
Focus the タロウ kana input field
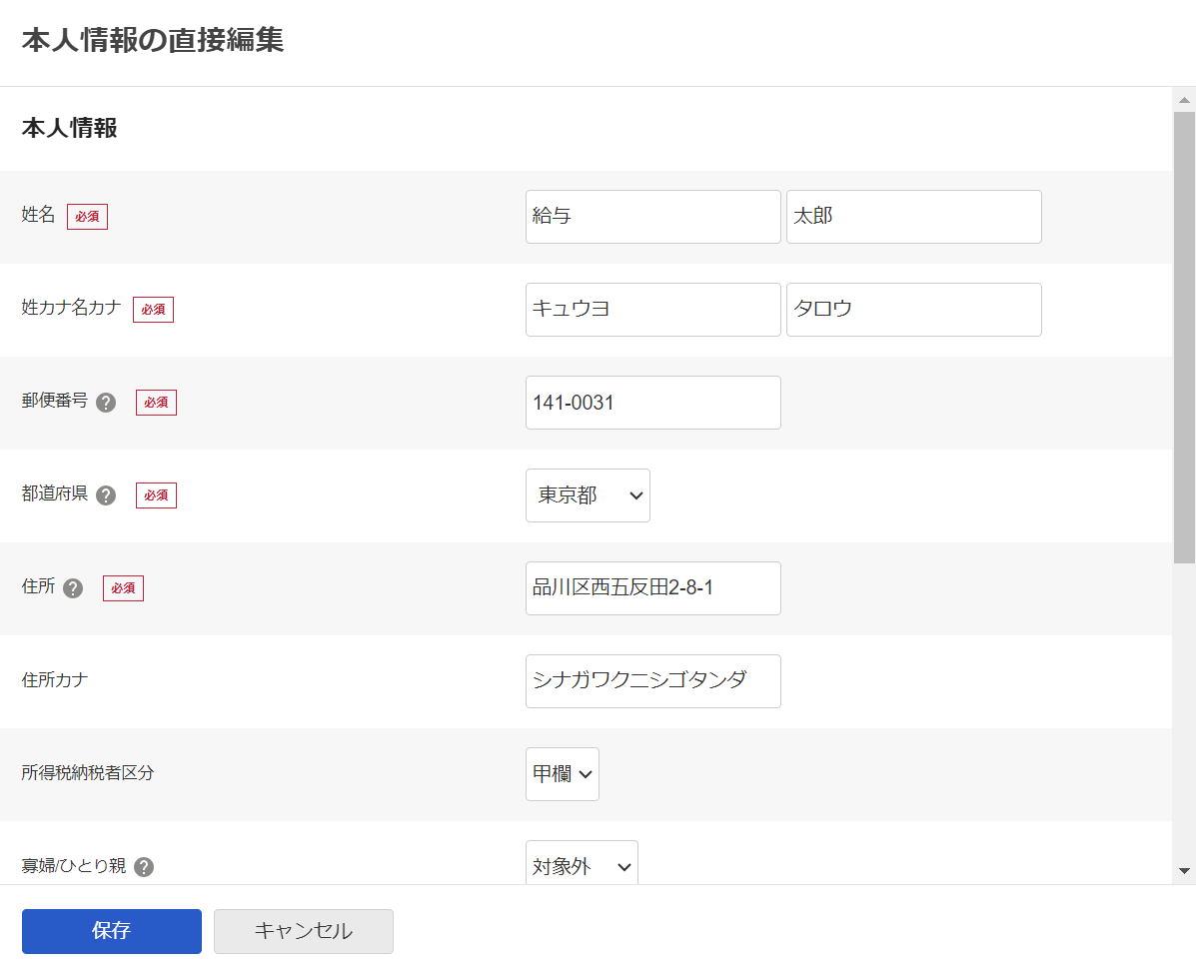tap(913, 310)
